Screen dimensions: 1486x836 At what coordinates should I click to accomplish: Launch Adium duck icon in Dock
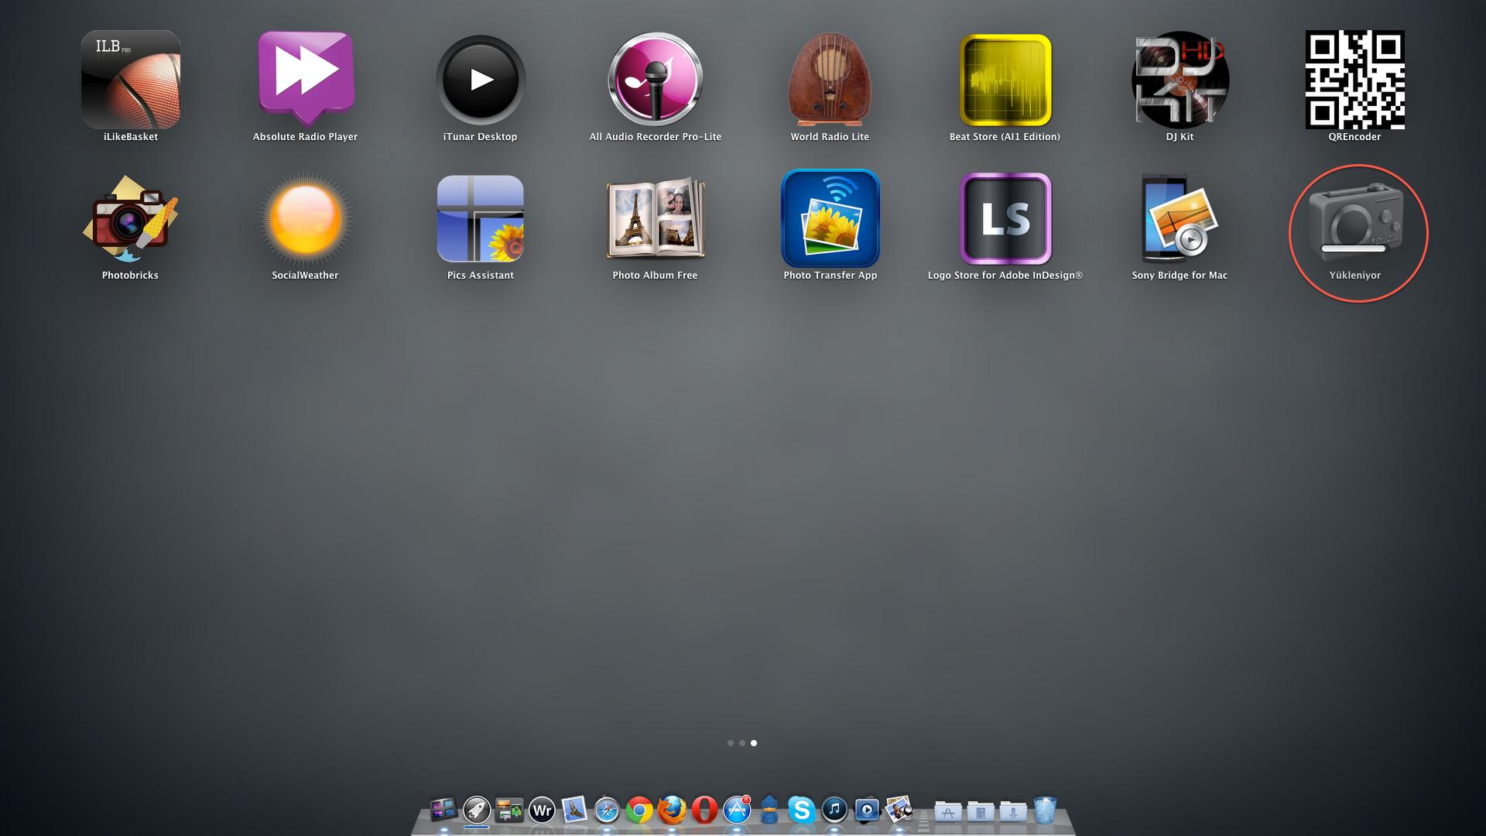click(769, 810)
